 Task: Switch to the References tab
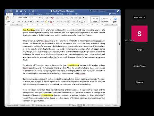pyautogui.click(x=50, y=14)
